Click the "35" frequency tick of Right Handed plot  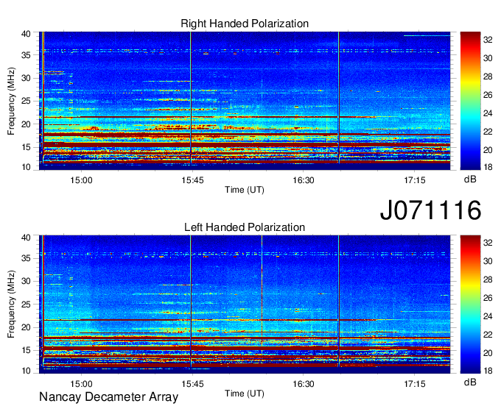pyautogui.click(x=26, y=55)
